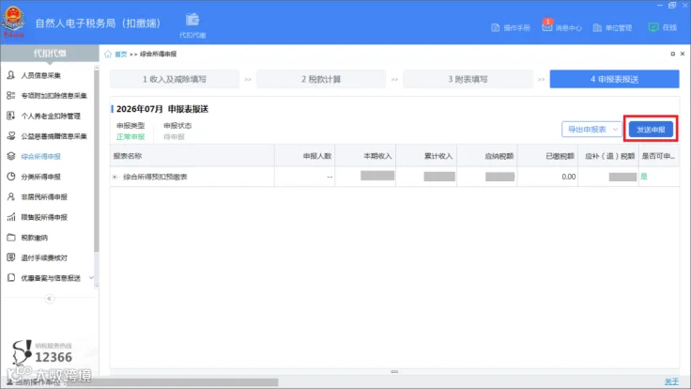Open 个人养老金扣除管理 in sidebar
The width and height of the screenshot is (691, 389).
click(50, 116)
